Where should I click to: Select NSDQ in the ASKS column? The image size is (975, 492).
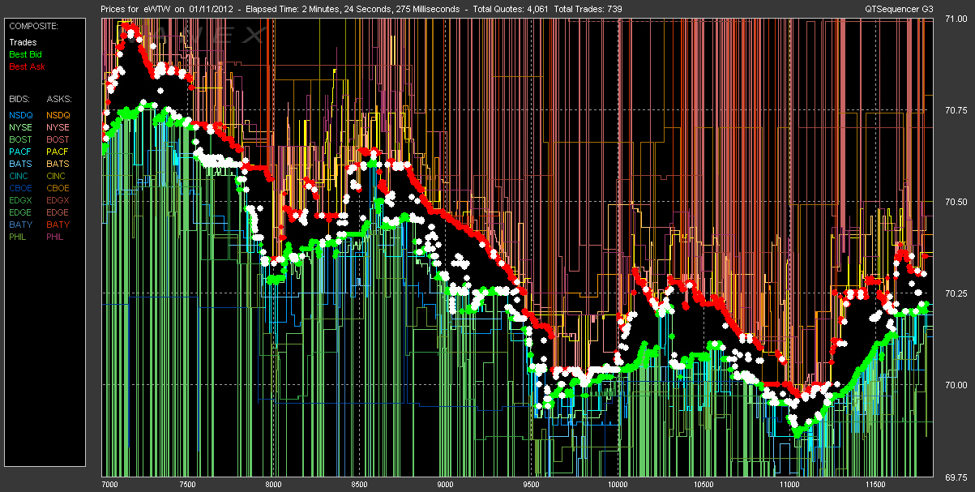(x=58, y=115)
